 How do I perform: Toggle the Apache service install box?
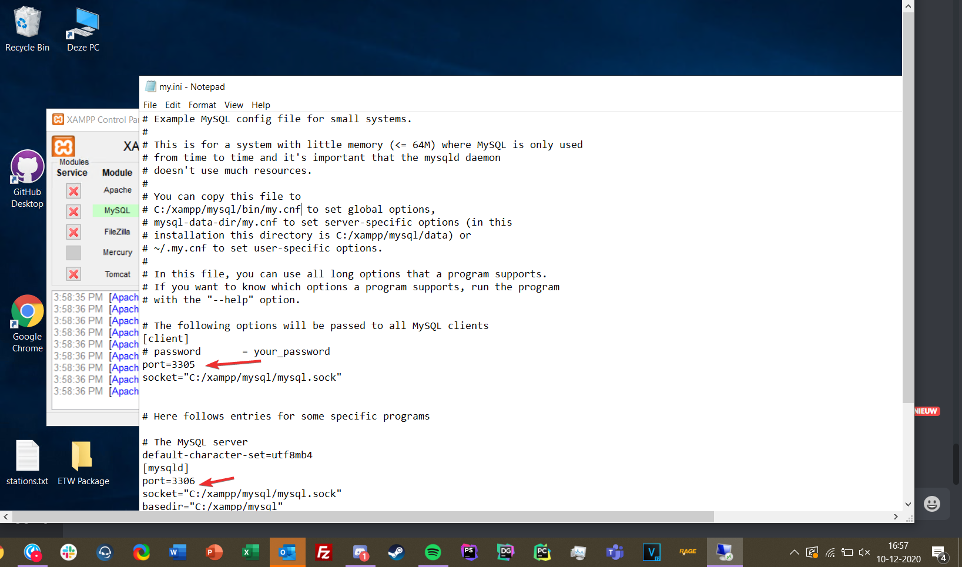pos(73,191)
